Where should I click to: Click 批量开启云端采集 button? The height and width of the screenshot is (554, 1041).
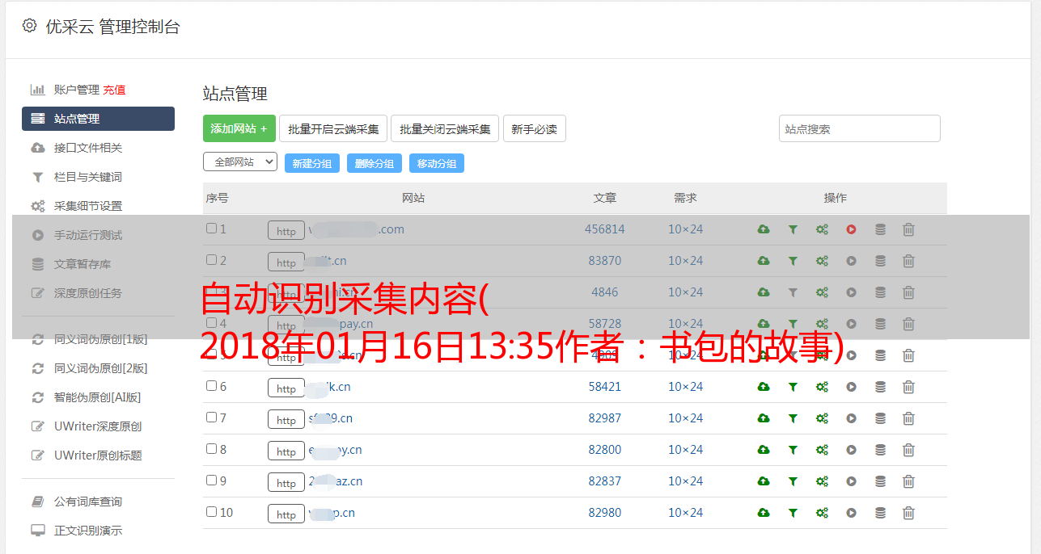pyautogui.click(x=333, y=128)
